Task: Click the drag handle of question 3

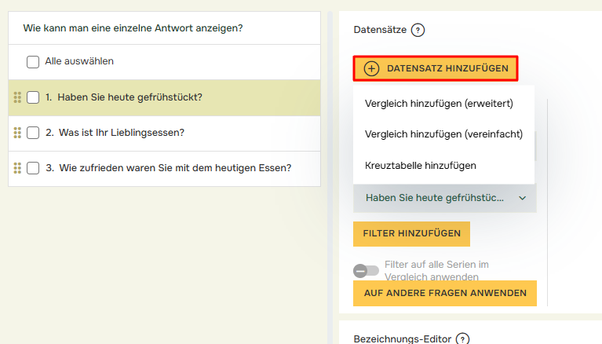Action: [17, 168]
